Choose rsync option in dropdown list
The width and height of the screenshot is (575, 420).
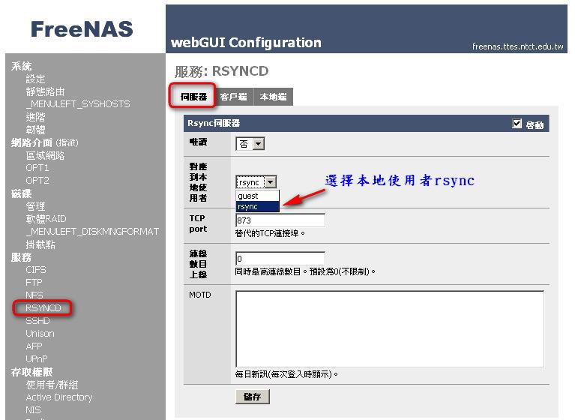tap(248, 206)
